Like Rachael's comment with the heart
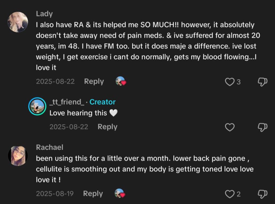 [230, 194]
